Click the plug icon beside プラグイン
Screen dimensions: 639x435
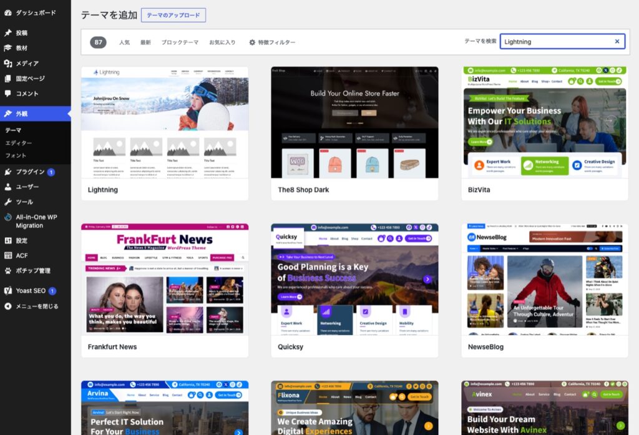tap(7, 172)
